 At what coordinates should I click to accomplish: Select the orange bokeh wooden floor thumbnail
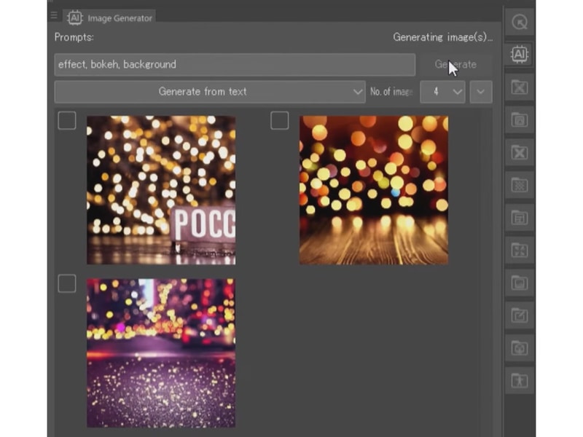(x=374, y=190)
